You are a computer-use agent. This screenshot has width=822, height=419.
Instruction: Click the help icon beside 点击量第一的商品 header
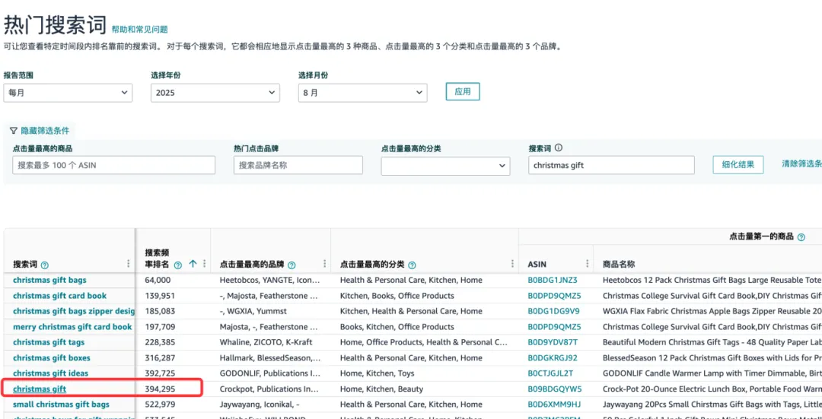click(801, 237)
